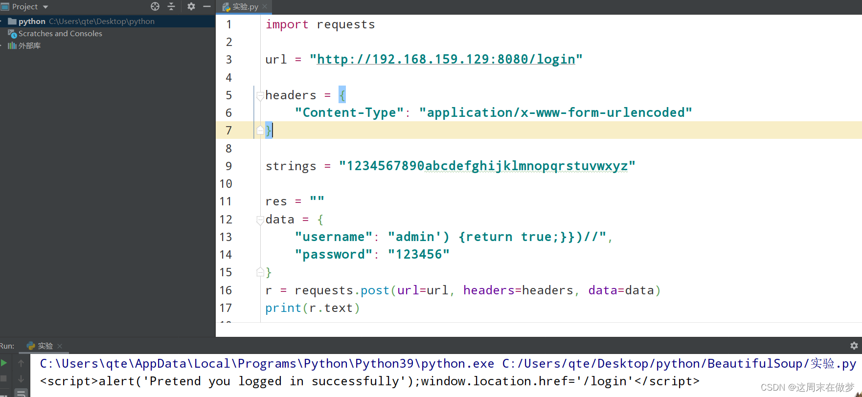The height and width of the screenshot is (397, 862).
Task: Click the fold marker beside headers on line 5
Action: [260, 95]
